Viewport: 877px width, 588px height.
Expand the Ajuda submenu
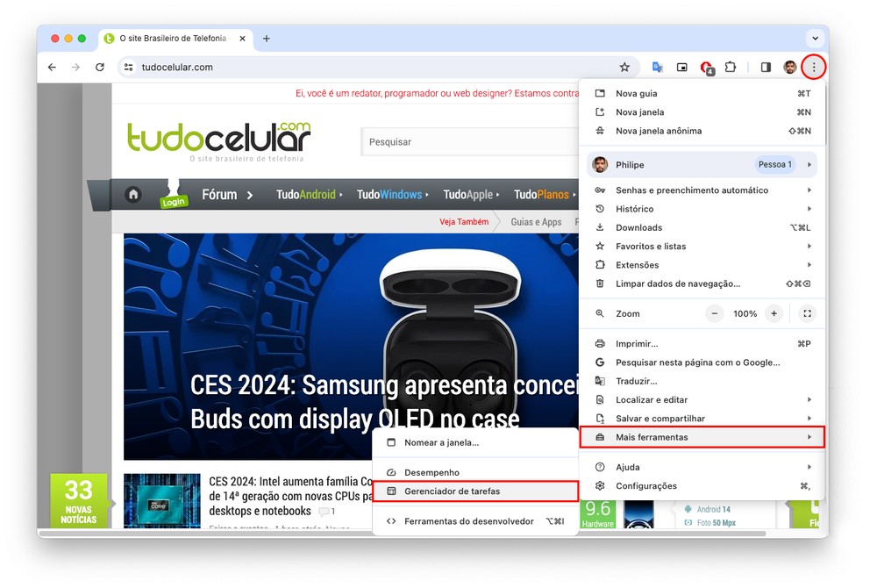(x=702, y=467)
